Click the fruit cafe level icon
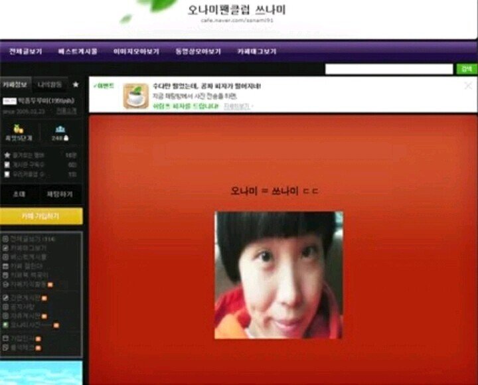Image resolution: width=478 pixels, height=385 pixels. click(19, 129)
